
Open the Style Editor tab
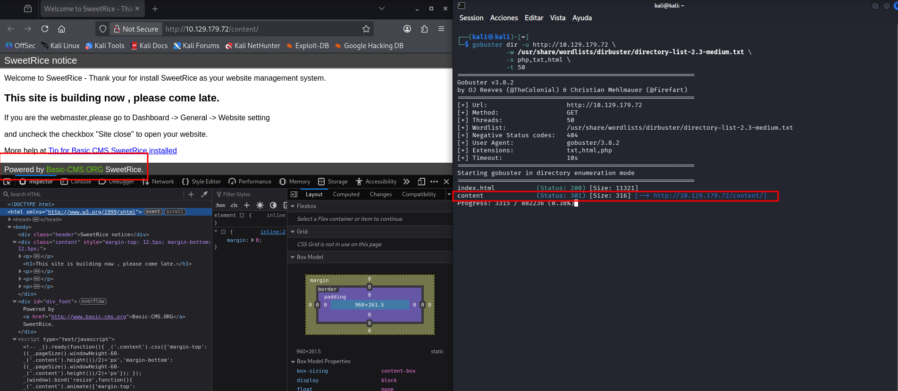[201, 182]
